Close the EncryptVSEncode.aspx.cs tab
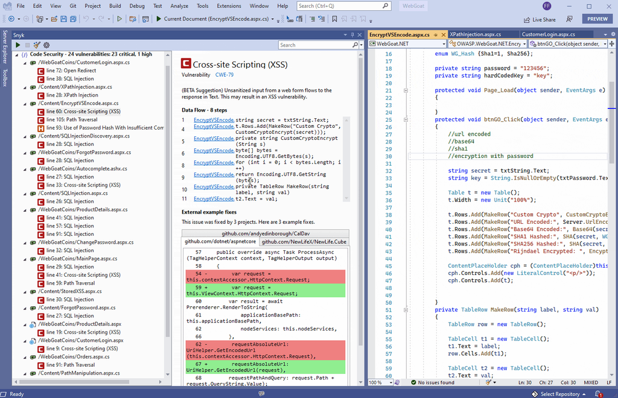 click(444, 34)
